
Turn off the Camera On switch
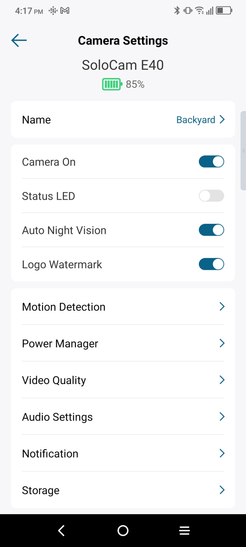[x=211, y=162]
